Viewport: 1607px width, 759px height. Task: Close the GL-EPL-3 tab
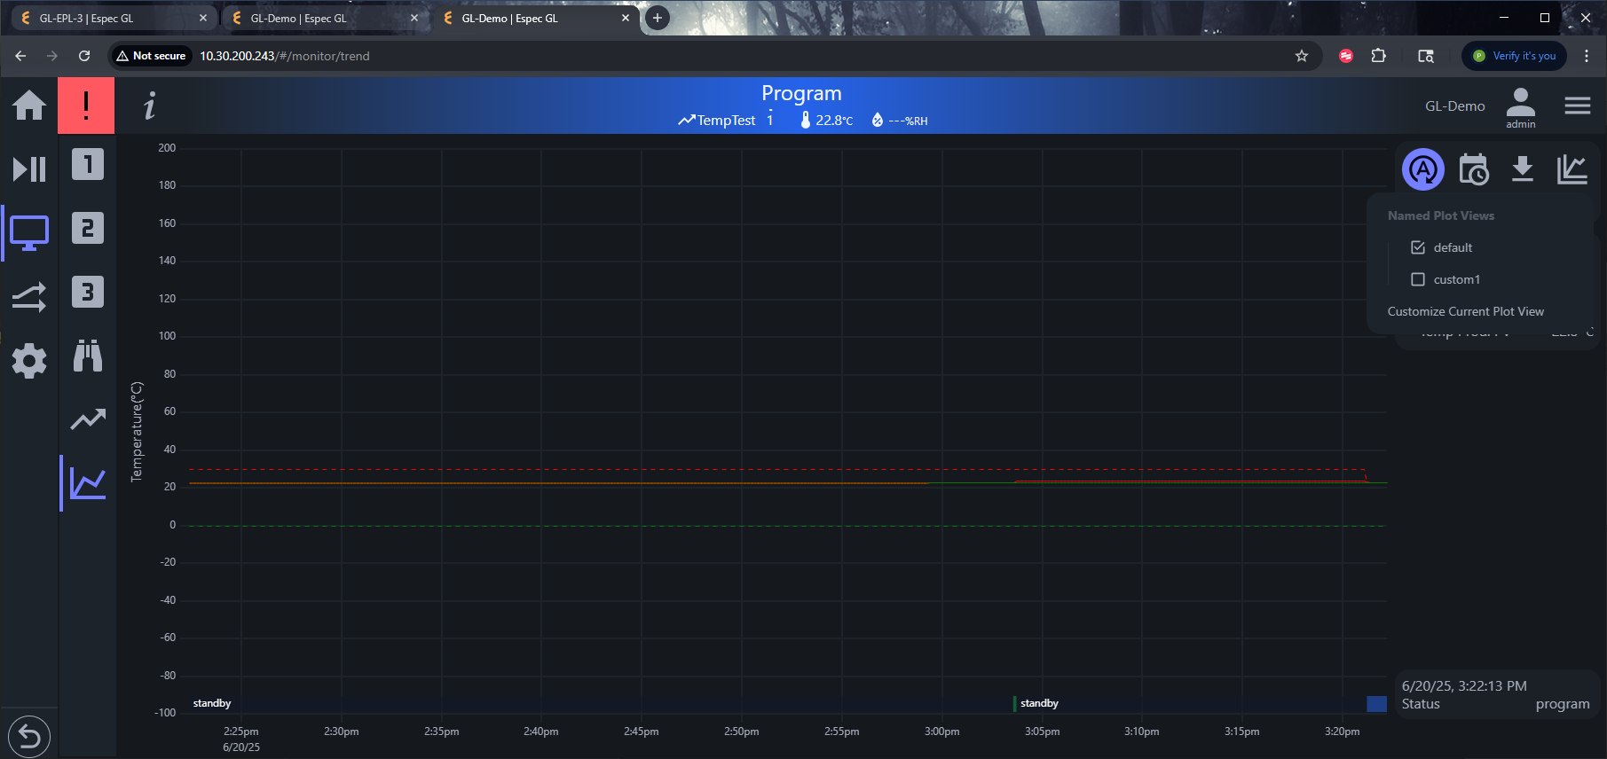pos(203,18)
